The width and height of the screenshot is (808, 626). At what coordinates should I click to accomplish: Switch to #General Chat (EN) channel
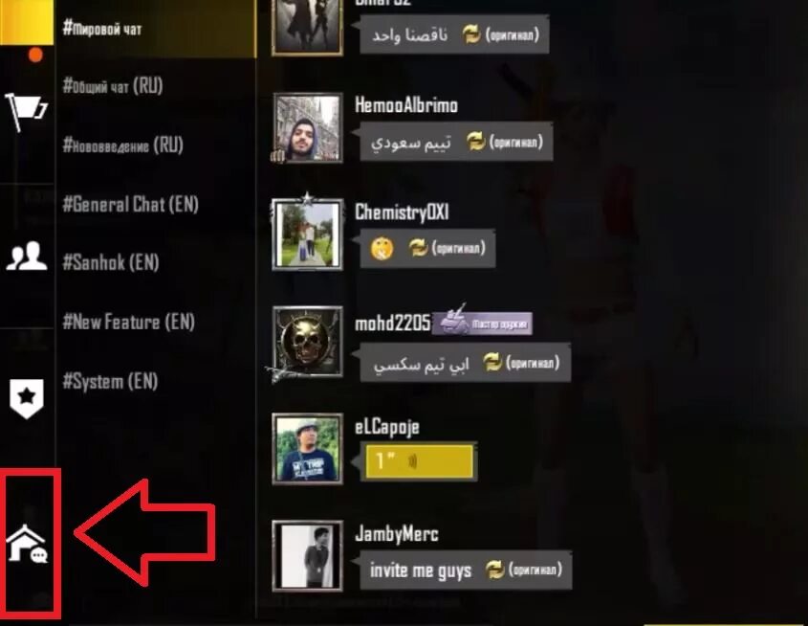(130, 204)
